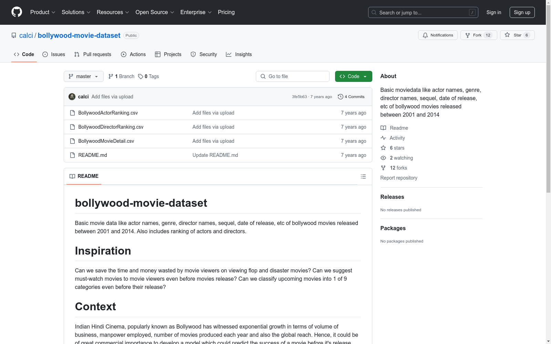The height and width of the screenshot is (344, 551).
Task: Click the eye icon beside 2 watching
Action: tap(383, 158)
